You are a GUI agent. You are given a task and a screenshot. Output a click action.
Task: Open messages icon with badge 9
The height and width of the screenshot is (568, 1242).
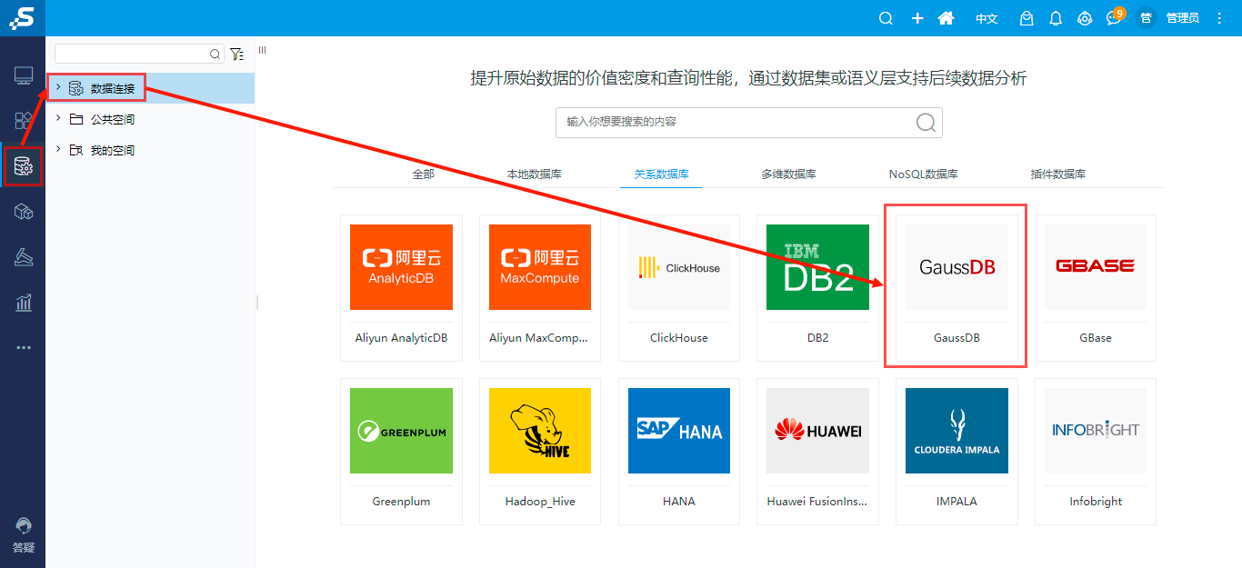tap(1115, 17)
